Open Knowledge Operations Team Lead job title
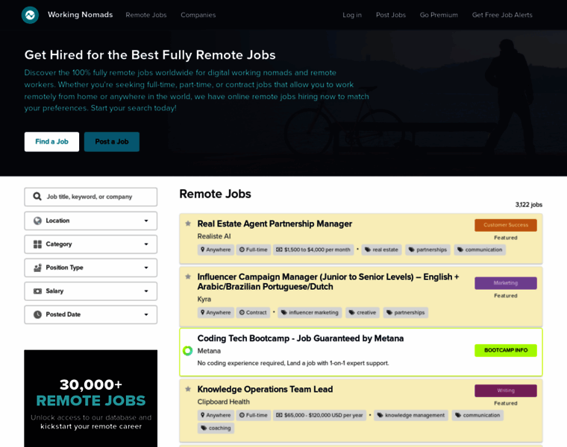Image resolution: width=567 pixels, height=447 pixels. tap(265, 389)
